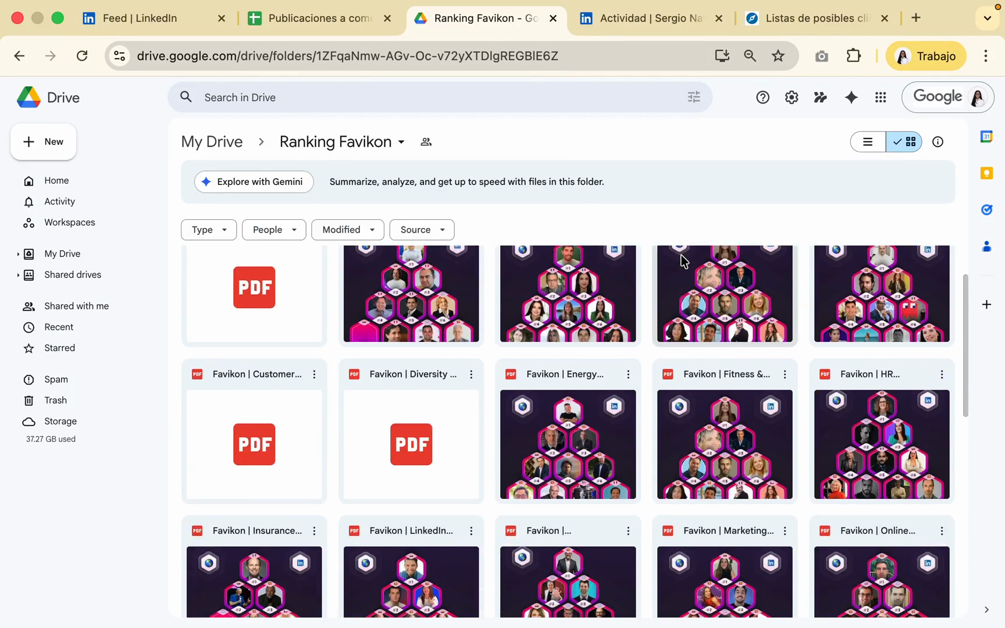The height and width of the screenshot is (628, 1005).
Task: Click the Help and support icon
Action: [x=762, y=98]
